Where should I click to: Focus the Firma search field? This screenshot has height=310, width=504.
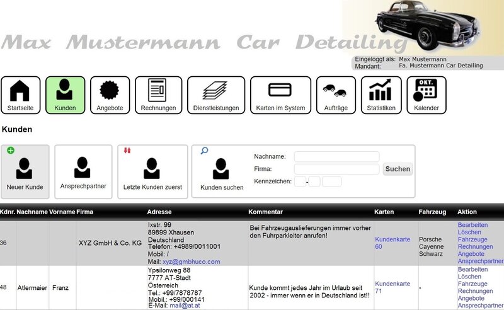coord(336,169)
